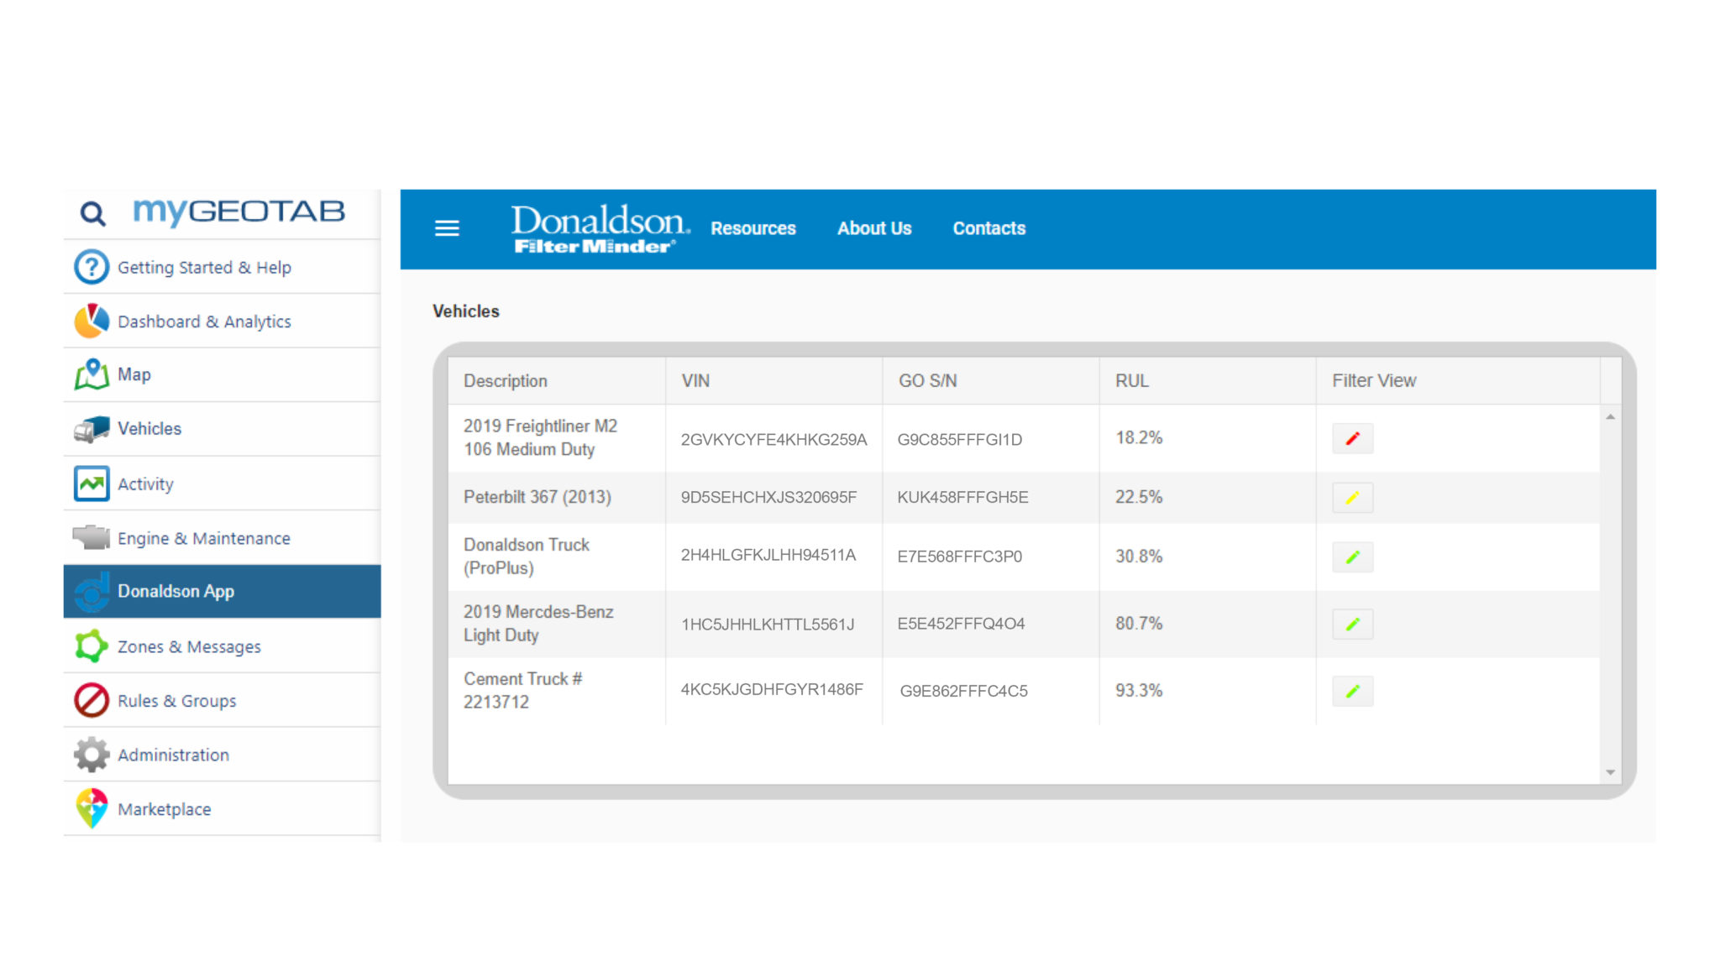Open Resources in the top navigation
This screenshot has height=967, width=1720.
752,228
